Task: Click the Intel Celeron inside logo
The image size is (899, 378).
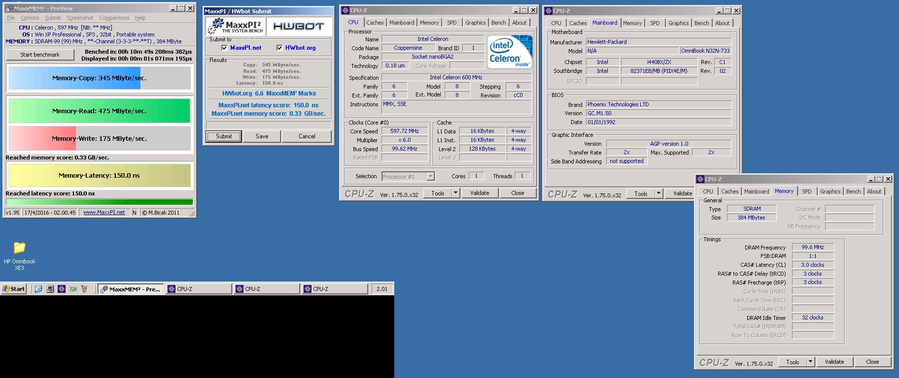Action: pos(510,52)
